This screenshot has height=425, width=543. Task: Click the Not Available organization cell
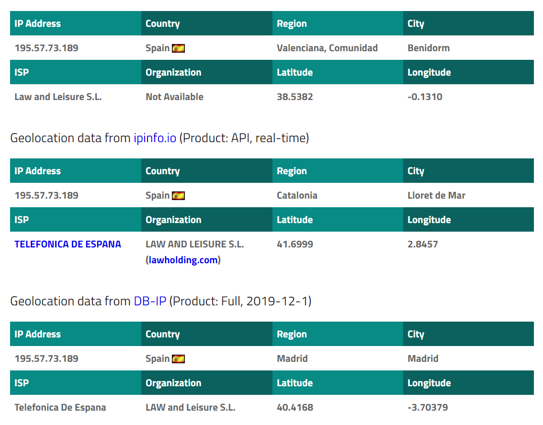(x=174, y=97)
